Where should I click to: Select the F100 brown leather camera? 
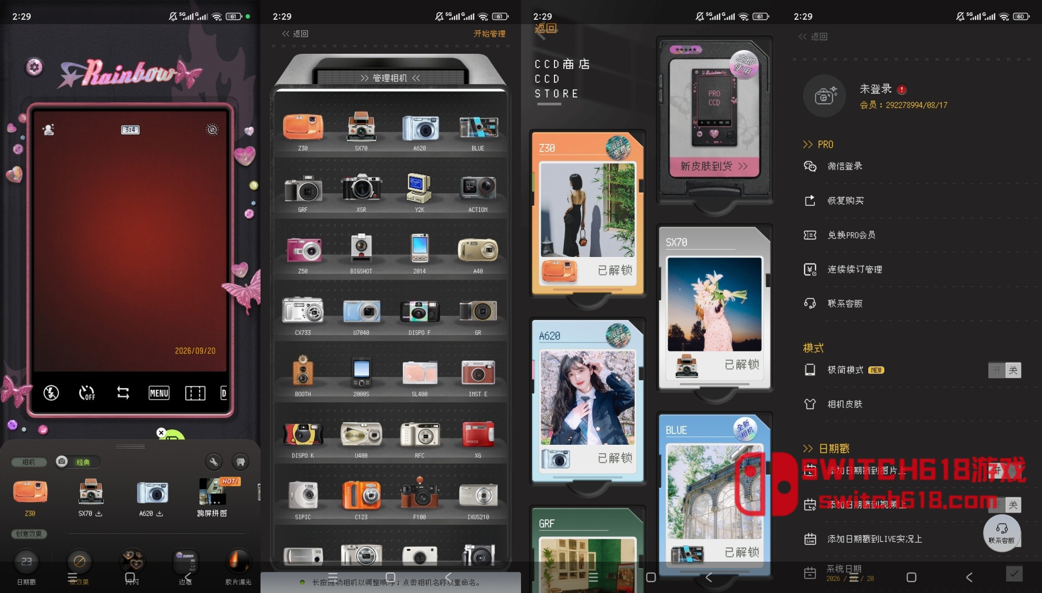click(x=419, y=499)
